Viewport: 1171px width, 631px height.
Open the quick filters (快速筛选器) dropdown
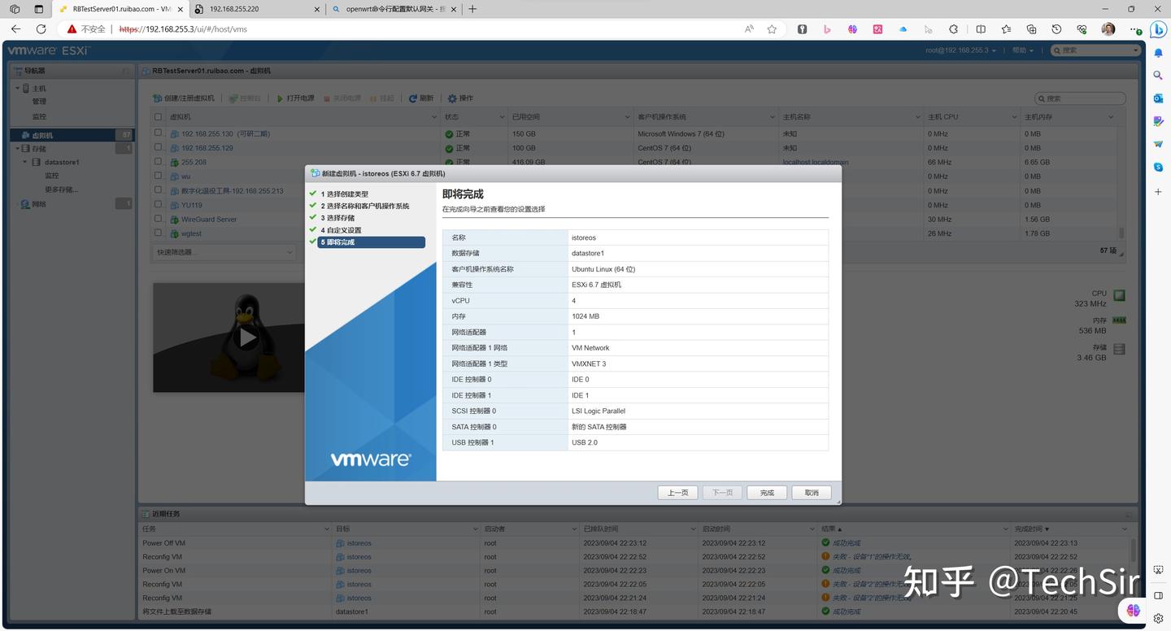(224, 252)
